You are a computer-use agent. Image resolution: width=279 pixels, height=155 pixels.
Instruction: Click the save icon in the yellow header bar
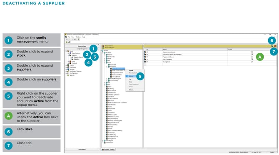click(x=272, y=46)
